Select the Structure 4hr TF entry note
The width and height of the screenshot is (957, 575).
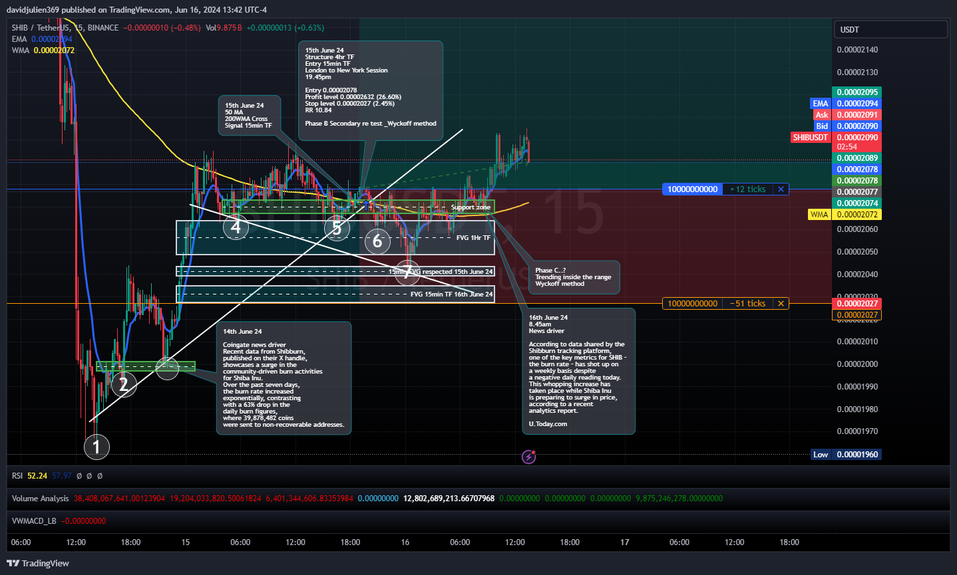371,90
